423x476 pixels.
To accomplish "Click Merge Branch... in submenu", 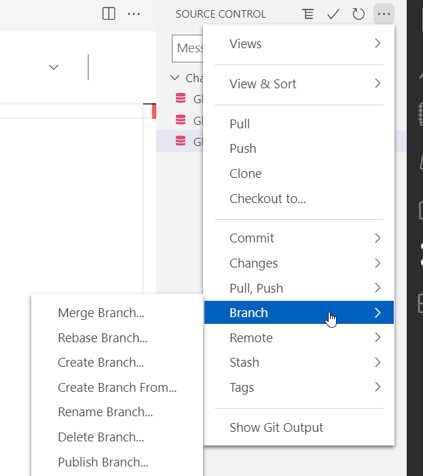I will [x=101, y=313].
